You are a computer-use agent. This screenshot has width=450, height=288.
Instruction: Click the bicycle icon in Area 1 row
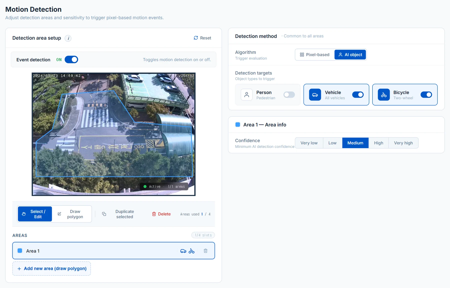[x=191, y=251]
